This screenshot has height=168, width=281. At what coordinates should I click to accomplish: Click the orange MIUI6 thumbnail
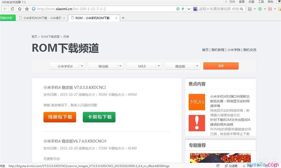[x=197, y=102]
